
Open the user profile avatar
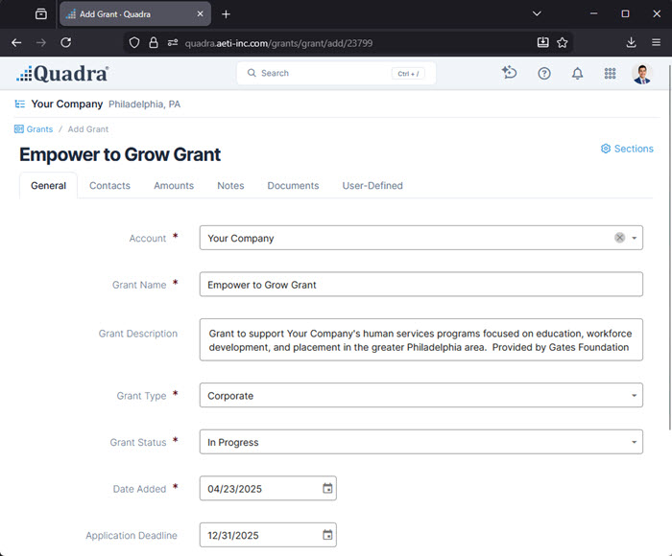642,74
